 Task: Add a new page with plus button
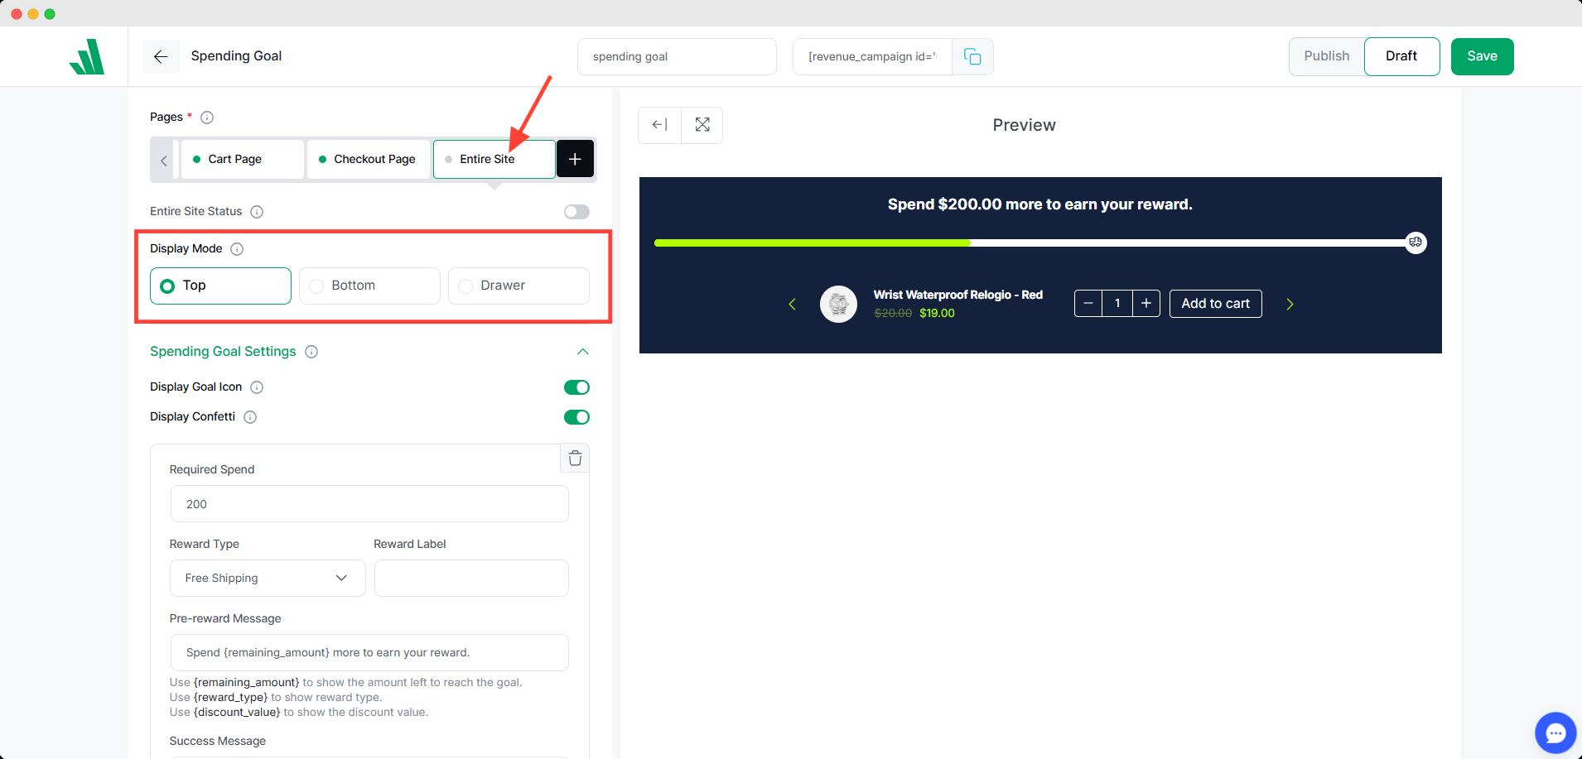(575, 159)
